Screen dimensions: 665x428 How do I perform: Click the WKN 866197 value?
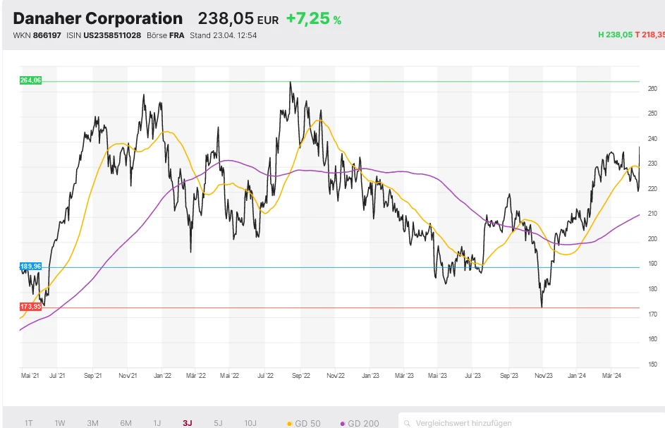[47, 35]
